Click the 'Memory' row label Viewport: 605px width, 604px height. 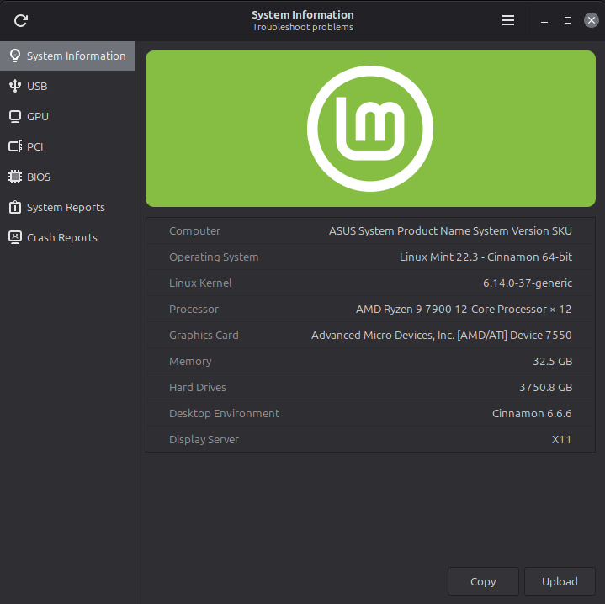click(190, 362)
